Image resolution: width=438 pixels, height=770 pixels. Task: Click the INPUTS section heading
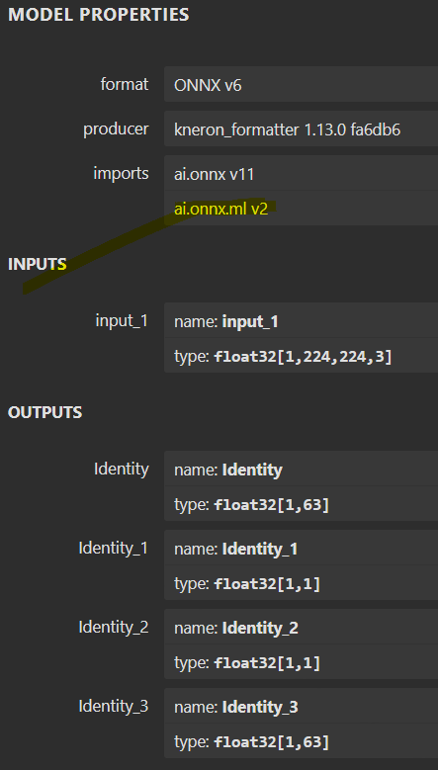click(x=38, y=264)
